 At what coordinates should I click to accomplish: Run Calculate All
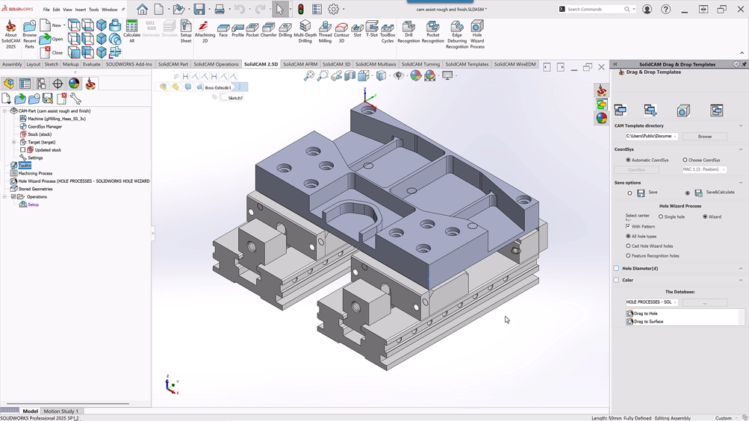pyautogui.click(x=132, y=31)
